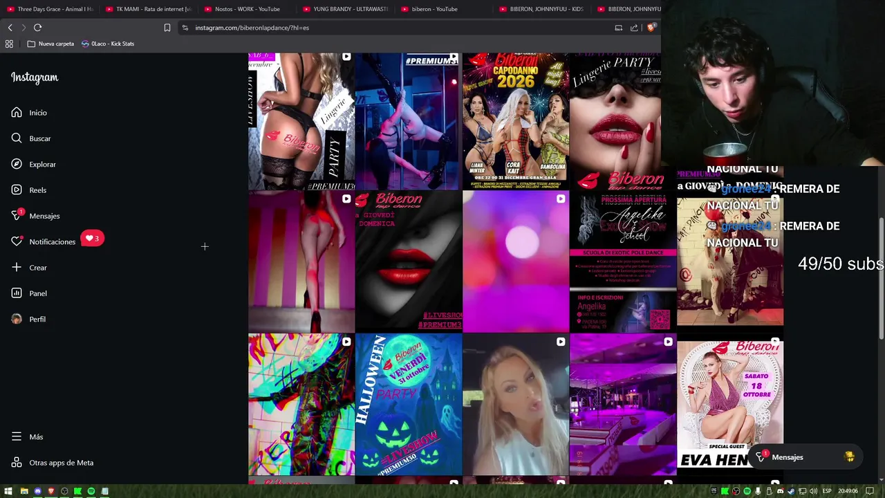
Task: Open File Explorer on taskbar
Action: (x=24, y=491)
